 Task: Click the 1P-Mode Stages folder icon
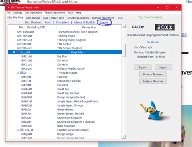click(22, 72)
